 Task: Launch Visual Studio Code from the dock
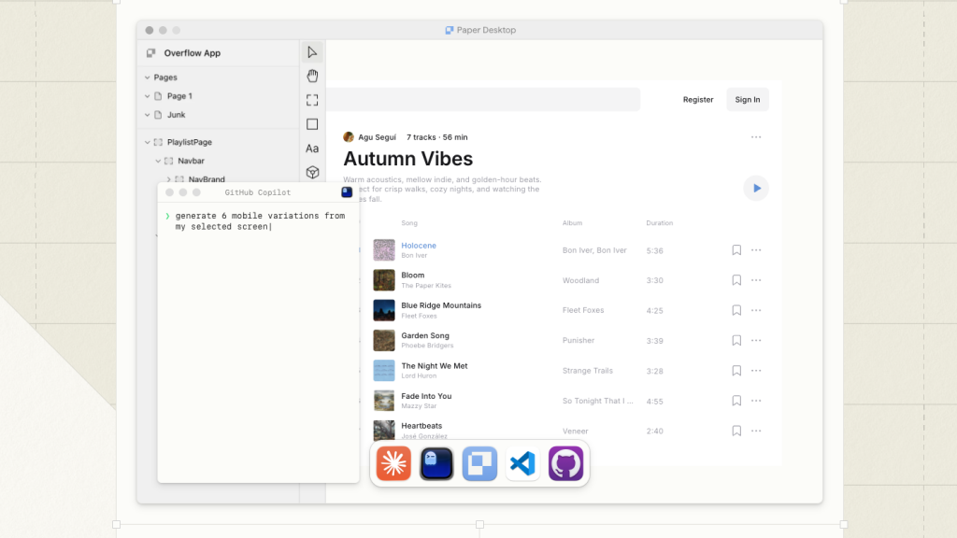tap(522, 463)
